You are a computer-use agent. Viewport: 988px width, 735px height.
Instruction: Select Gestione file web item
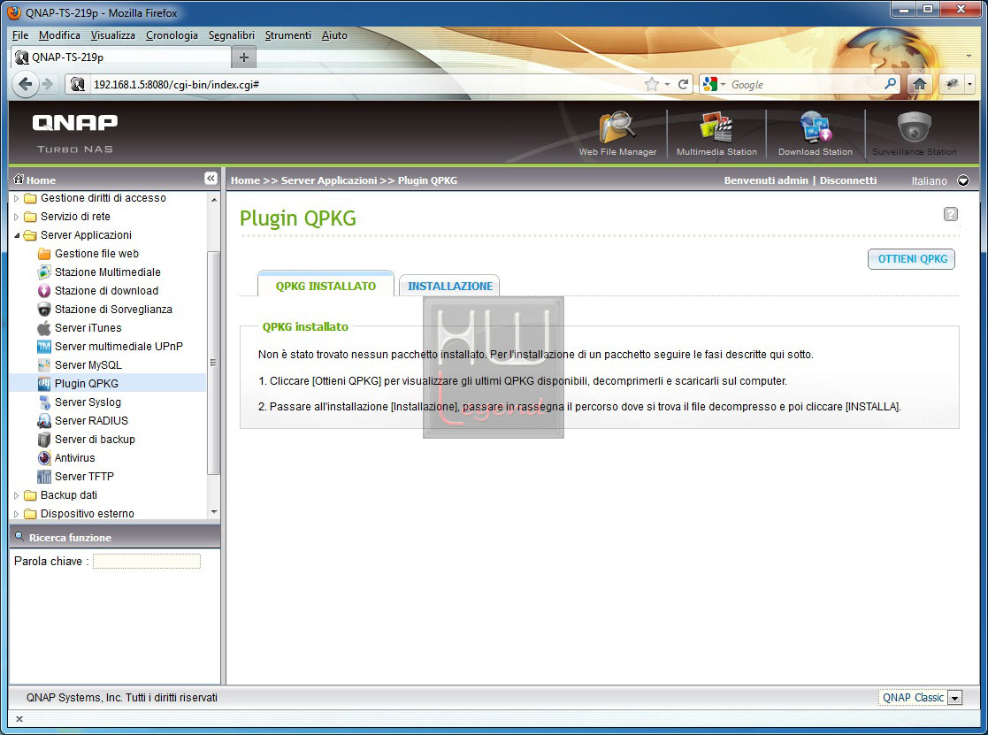[96, 253]
